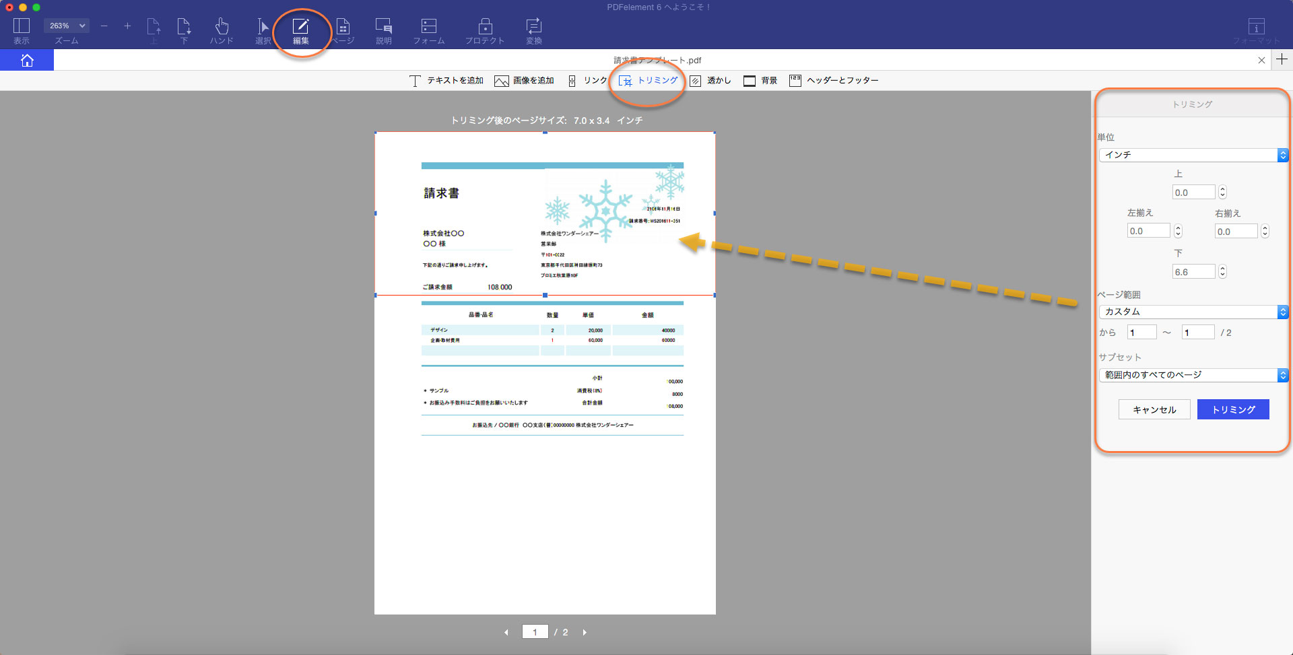
Task: Select left-middle crop handle
Action: [x=375, y=213]
